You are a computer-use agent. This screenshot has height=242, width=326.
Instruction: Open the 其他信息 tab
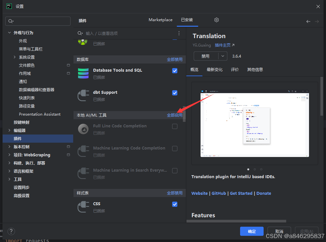pos(255,69)
